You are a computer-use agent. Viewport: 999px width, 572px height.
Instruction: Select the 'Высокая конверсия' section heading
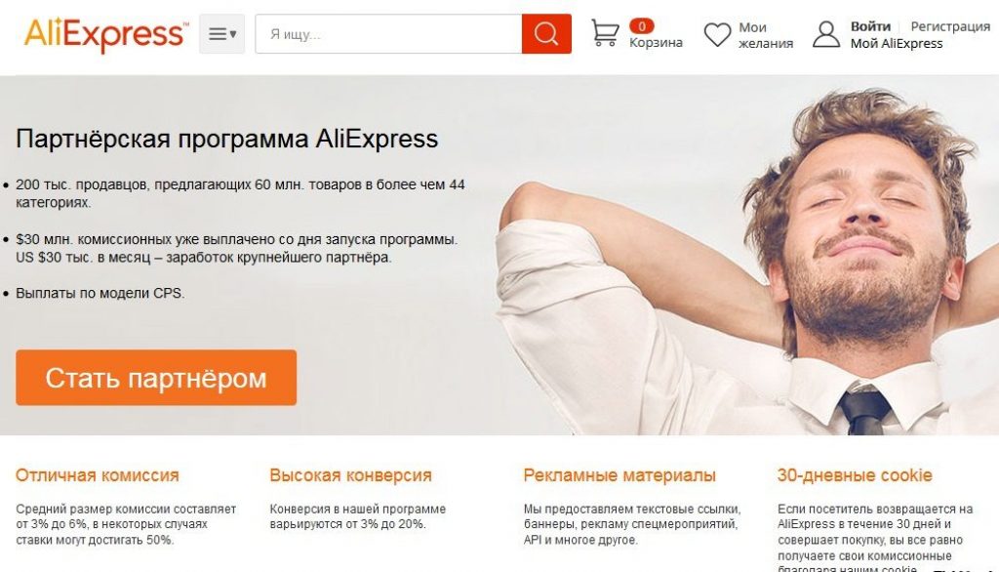[350, 475]
